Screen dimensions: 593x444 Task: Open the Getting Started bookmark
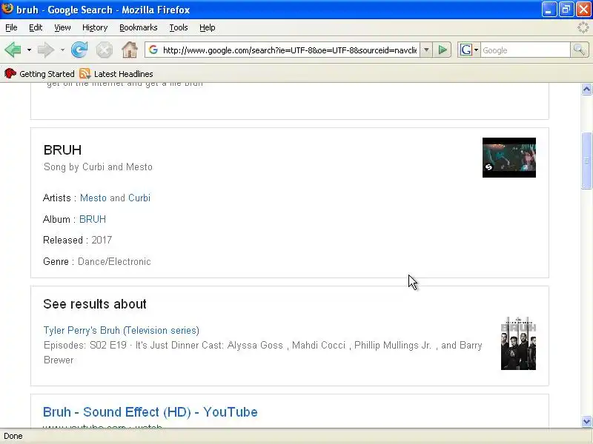pyautogui.click(x=39, y=73)
